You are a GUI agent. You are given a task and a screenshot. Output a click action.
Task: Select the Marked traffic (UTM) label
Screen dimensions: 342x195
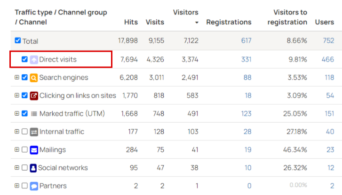[x=72, y=114]
